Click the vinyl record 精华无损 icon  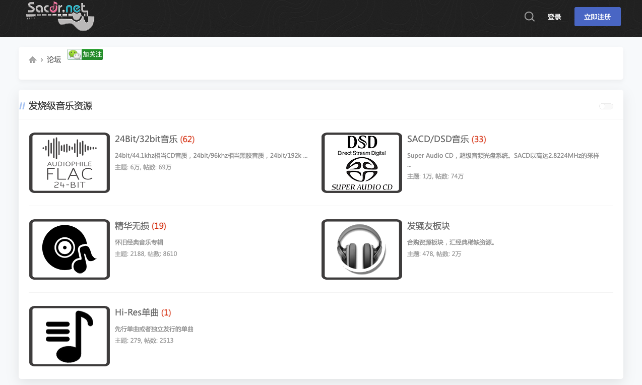[x=70, y=249]
